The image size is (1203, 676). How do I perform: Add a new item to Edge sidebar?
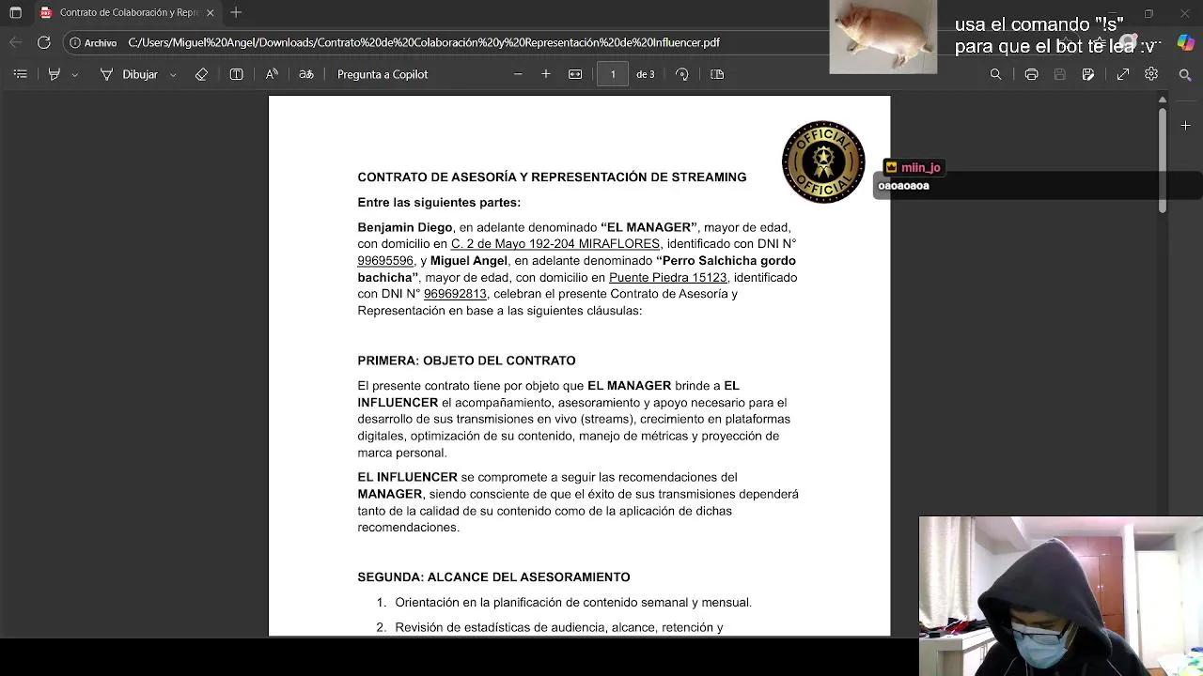coord(1185,126)
